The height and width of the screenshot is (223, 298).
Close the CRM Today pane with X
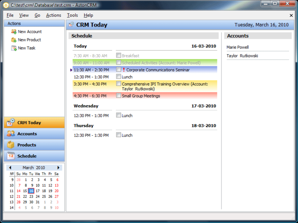(x=291, y=15)
